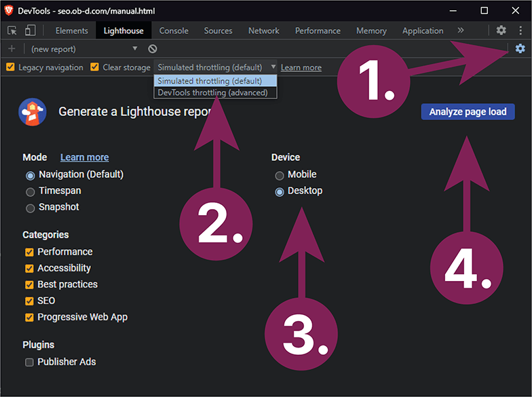Choose the Desktop device option
The image size is (532, 397).
[280, 192]
